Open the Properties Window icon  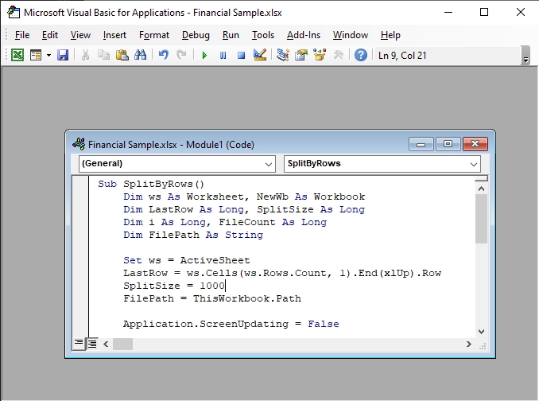tap(301, 55)
